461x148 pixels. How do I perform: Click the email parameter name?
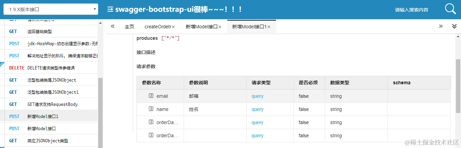[162, 96]
